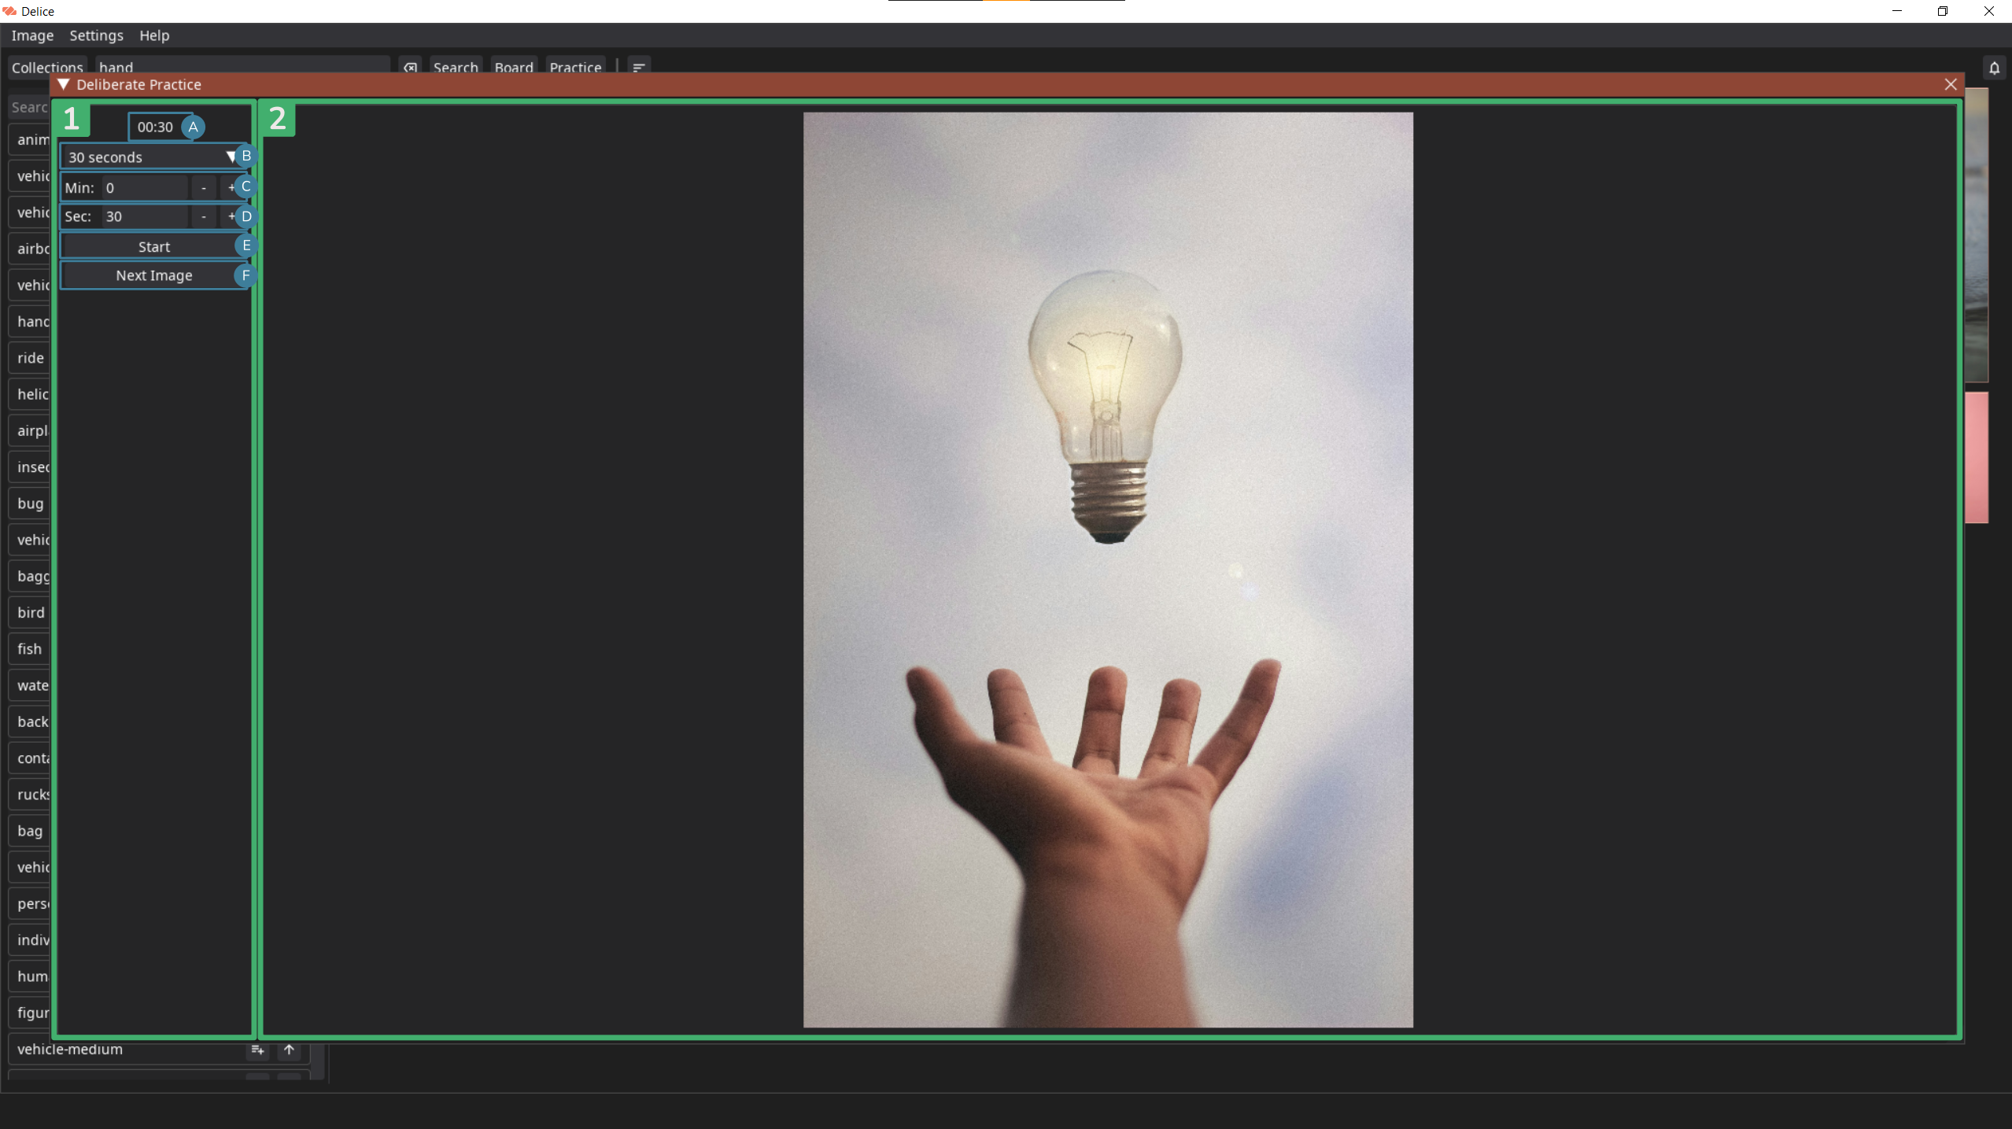Viewport: 2012px width, 1129px height.
Task: Collapse the Deliberate Practice window triangle
Action: point(64,84)
